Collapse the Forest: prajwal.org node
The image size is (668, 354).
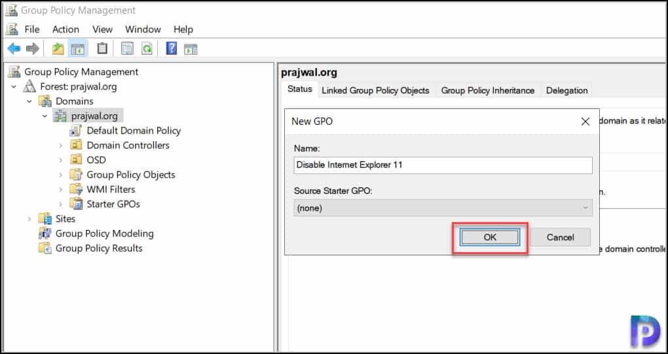14,87
